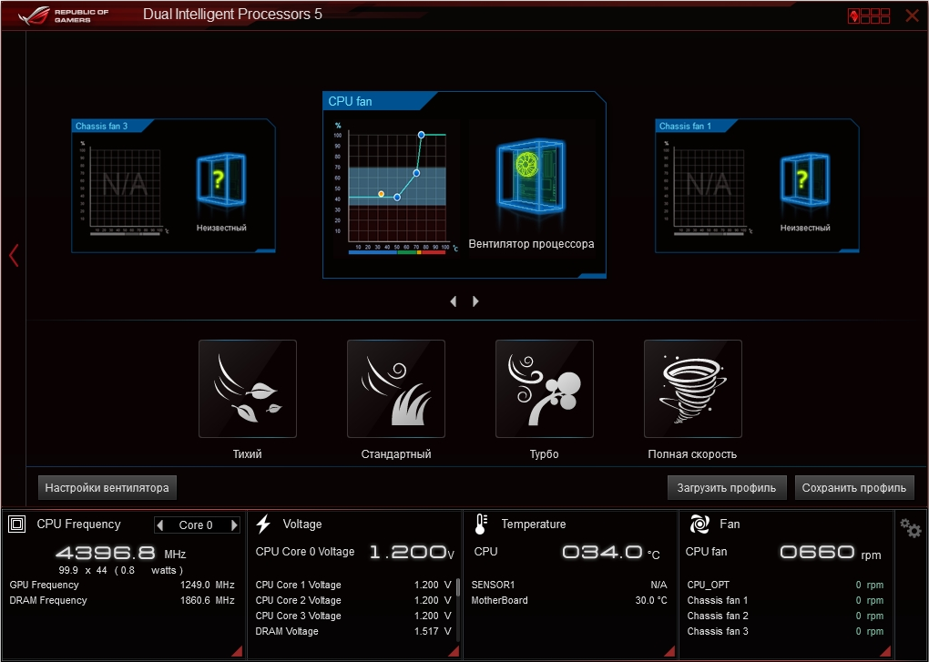
Task: Click the Chassis fan 1 rpm row
Action: tap(785, 600)
